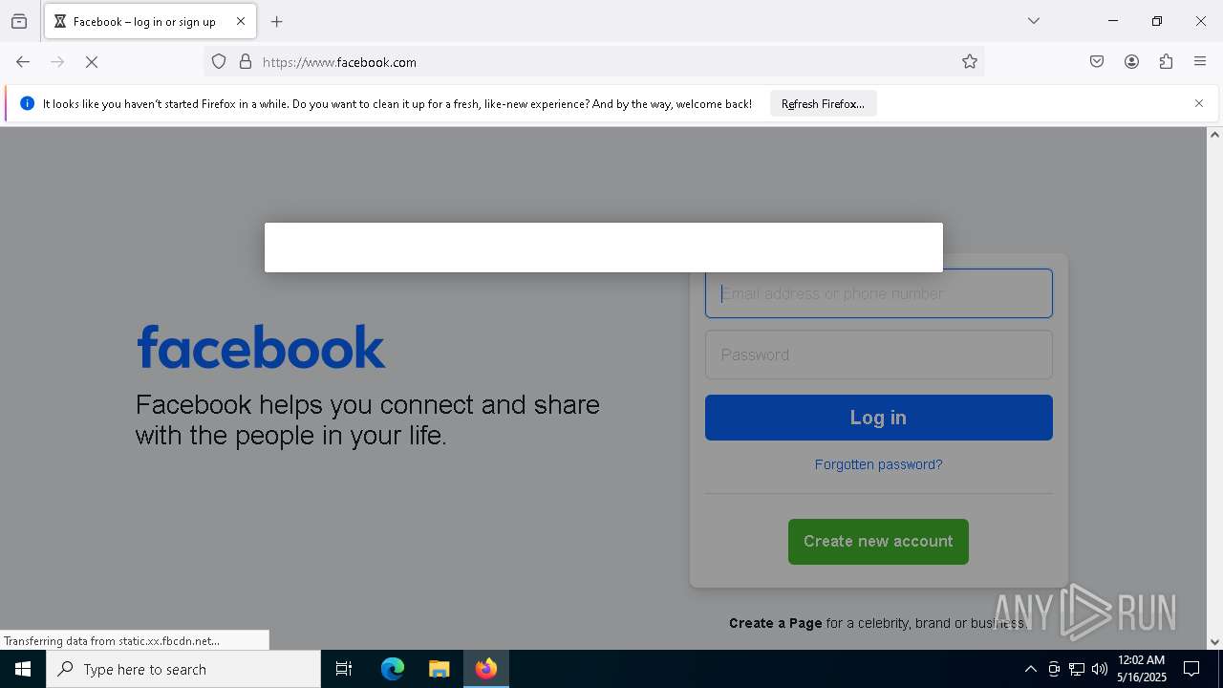Focus the Email address or phone field
Viewport: 1223px width, 688px height.
coord(879,293)
